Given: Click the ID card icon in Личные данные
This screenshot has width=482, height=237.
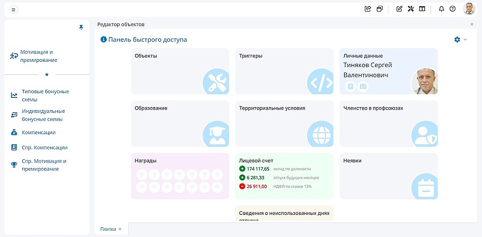Looking at the screenshot, I should point(363,86).
